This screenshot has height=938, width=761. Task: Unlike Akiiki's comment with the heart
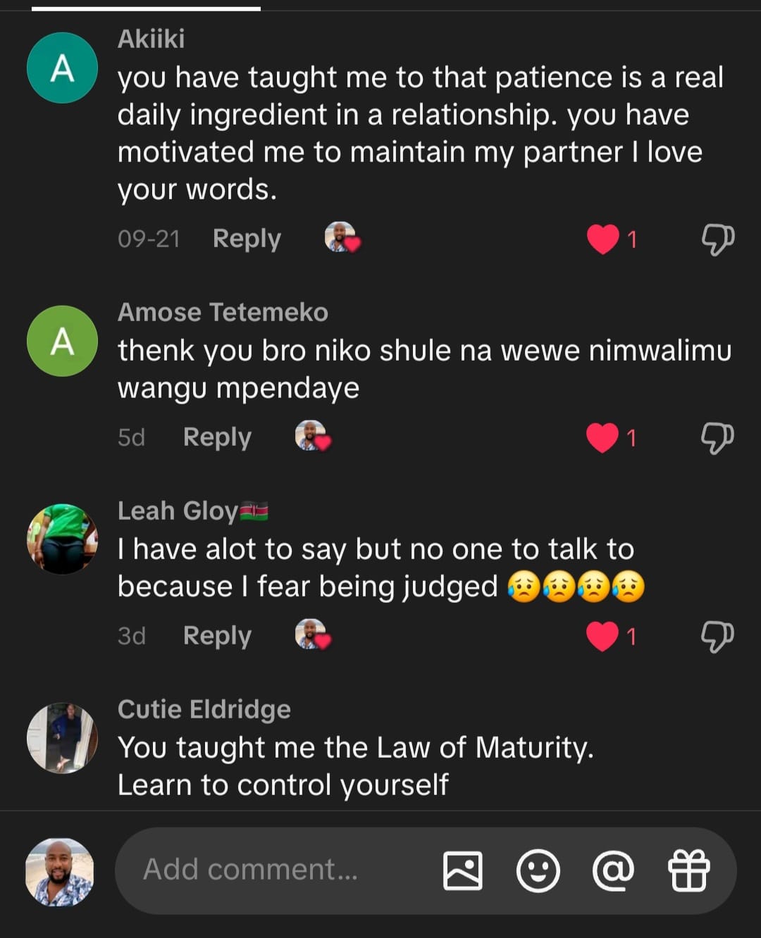pos(603,239)
